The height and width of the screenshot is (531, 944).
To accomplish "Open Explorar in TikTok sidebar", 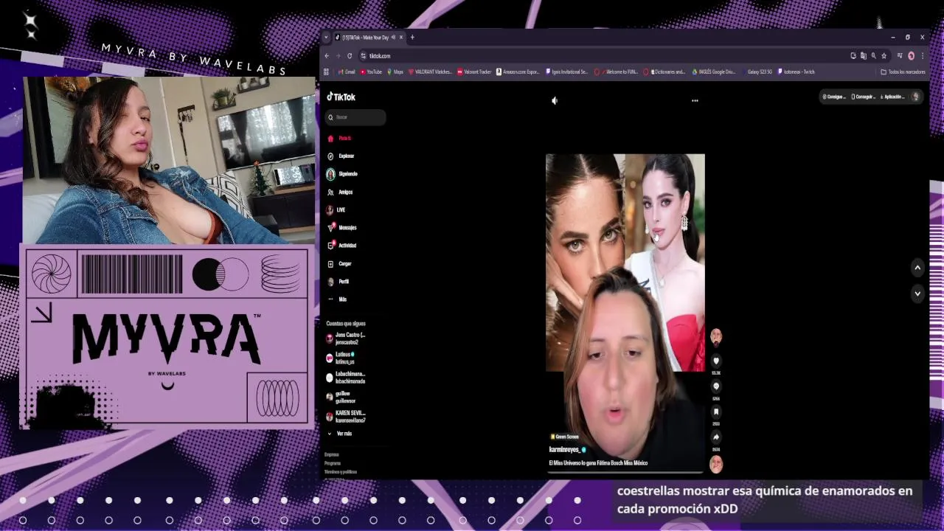I will (x=341, y=156).
